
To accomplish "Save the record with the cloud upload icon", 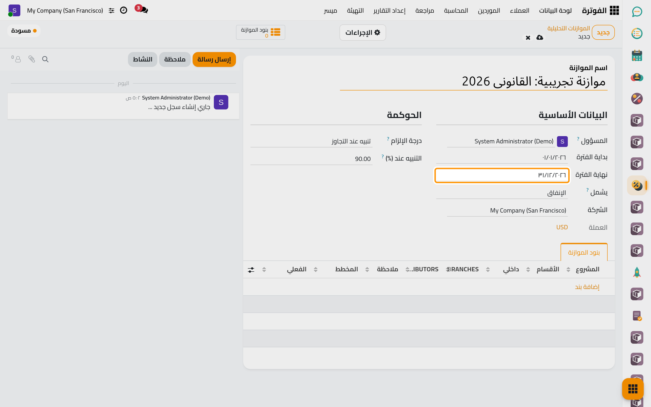I will (x=540, y=37).
